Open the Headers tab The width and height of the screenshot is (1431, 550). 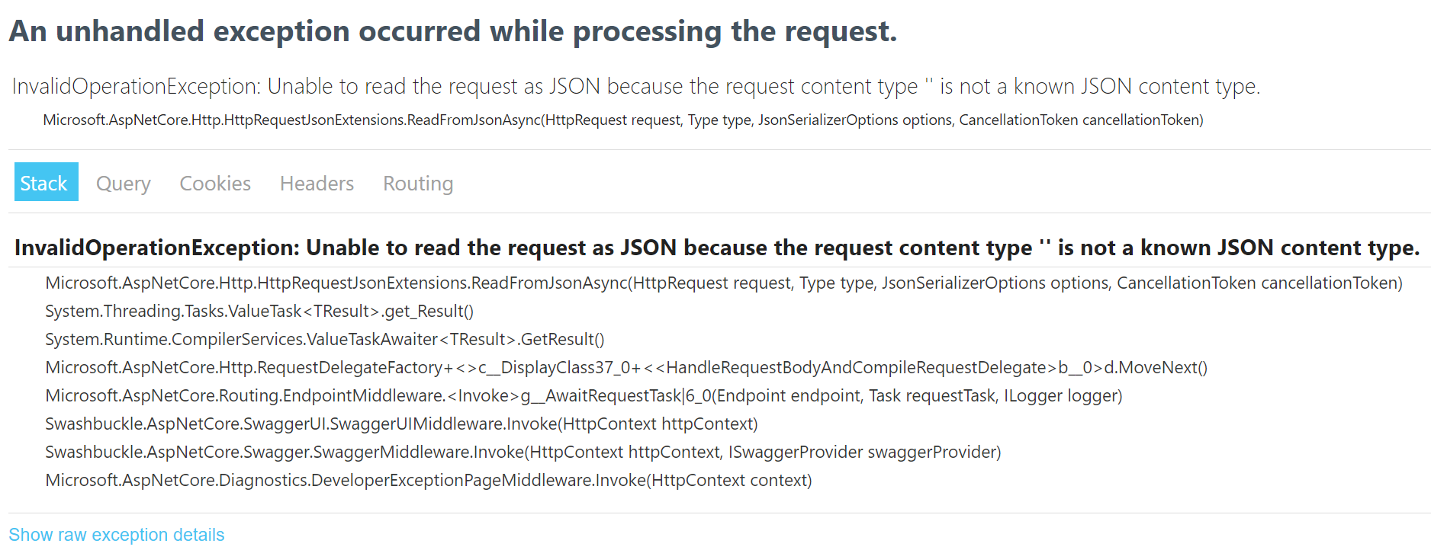click(x=316, y=183)
